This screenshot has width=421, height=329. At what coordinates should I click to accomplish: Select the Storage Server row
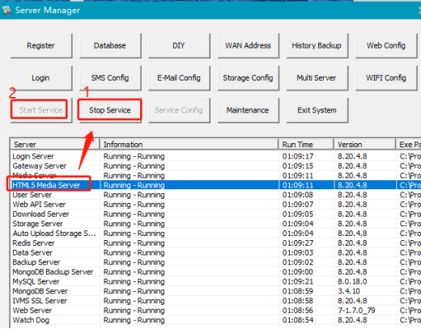(216, 224)
